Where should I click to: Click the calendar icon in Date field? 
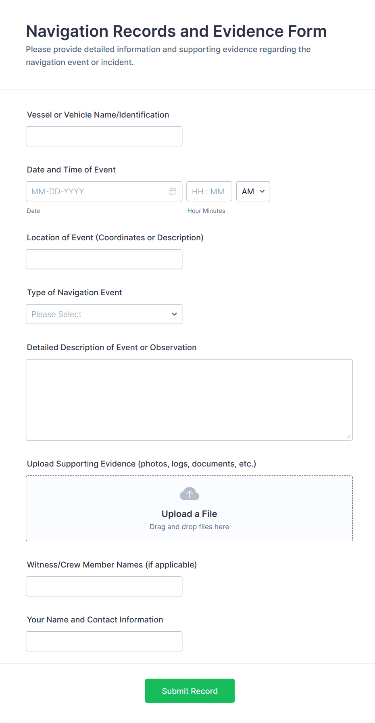tap(173, 191)
